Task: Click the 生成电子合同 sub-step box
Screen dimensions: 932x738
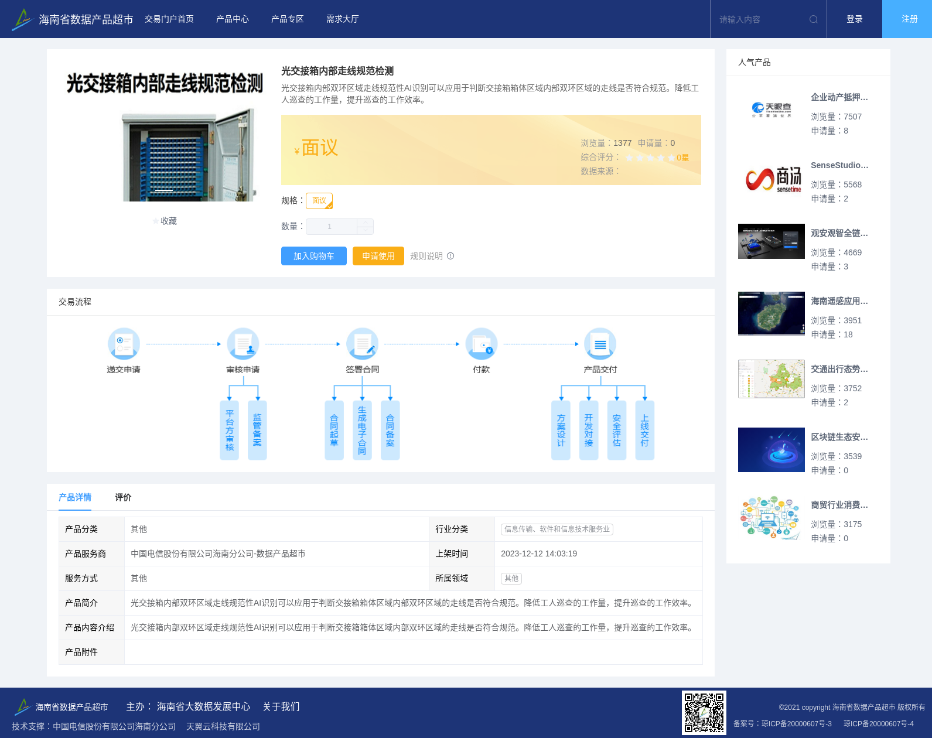Action: [x=362, y=430]
